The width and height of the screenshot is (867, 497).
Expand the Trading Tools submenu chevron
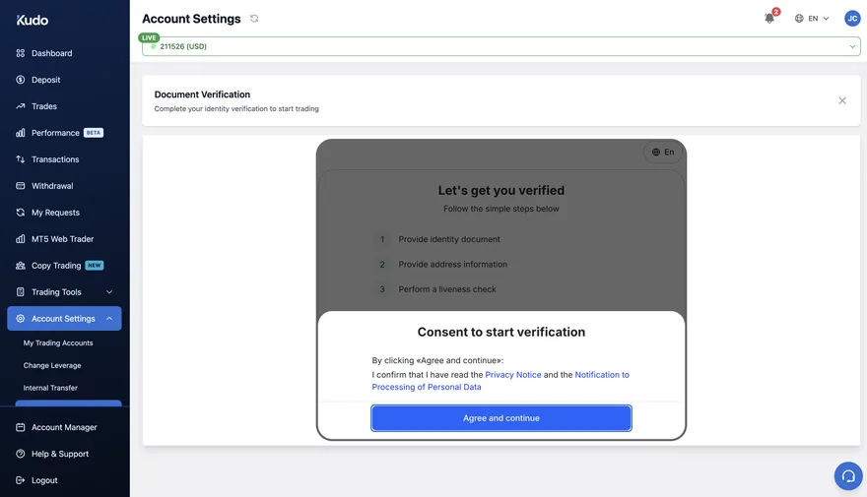(x=109, y=292)
